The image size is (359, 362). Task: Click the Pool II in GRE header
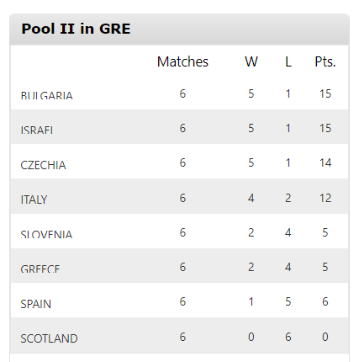76,29
